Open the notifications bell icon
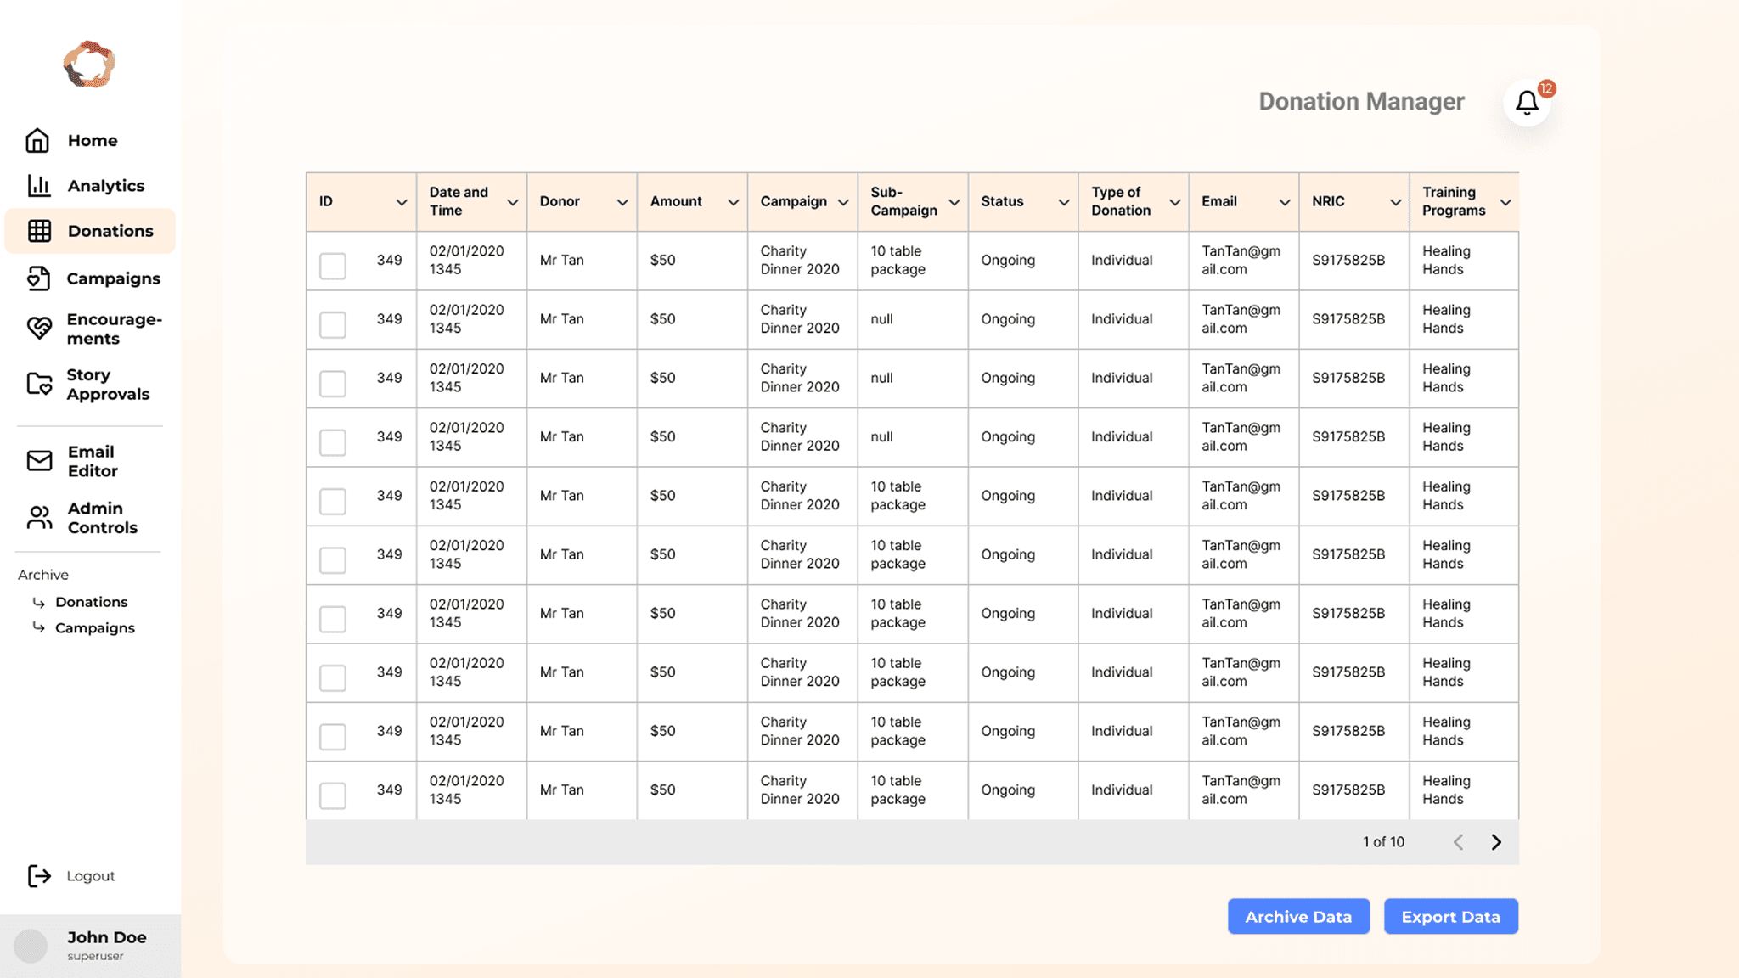The height and width of the screenshot is (978, 1739). 1527,103
